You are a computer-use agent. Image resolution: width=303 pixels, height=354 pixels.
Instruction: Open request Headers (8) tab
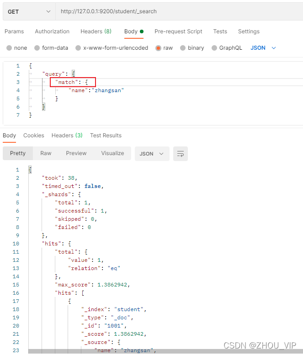coord(96,31)
